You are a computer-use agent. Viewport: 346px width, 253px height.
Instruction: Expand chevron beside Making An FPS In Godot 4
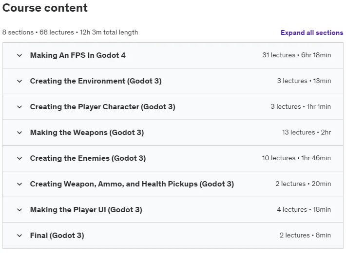click(x=19, y=55)
